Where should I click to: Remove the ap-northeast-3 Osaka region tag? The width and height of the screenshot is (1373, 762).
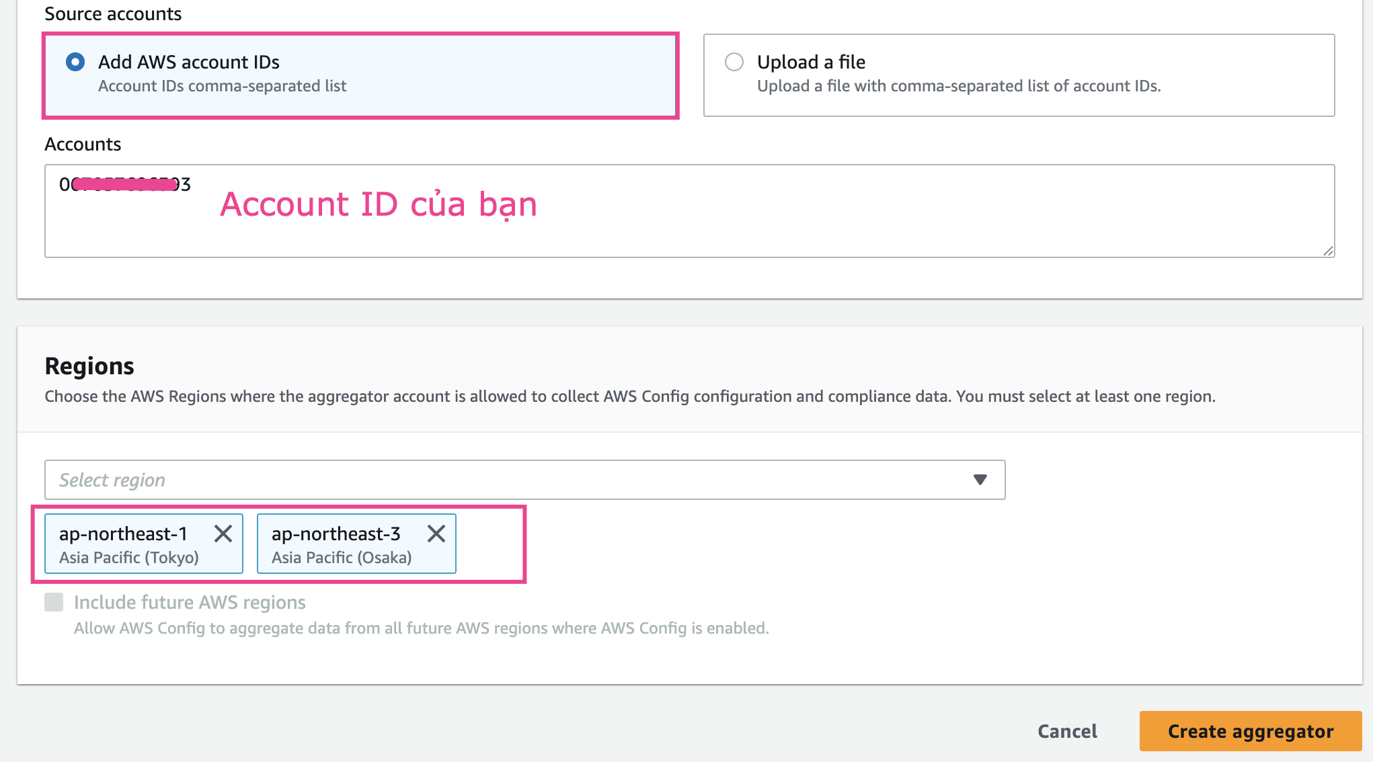(436, 534)
